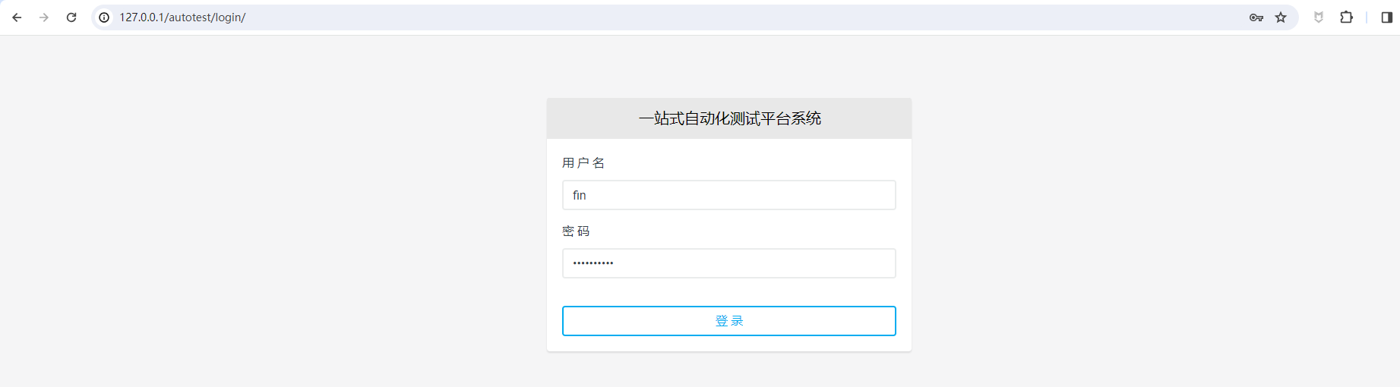Screen dimensions: 1400x387
Task: Reload the login page
Action: point(71,17)
